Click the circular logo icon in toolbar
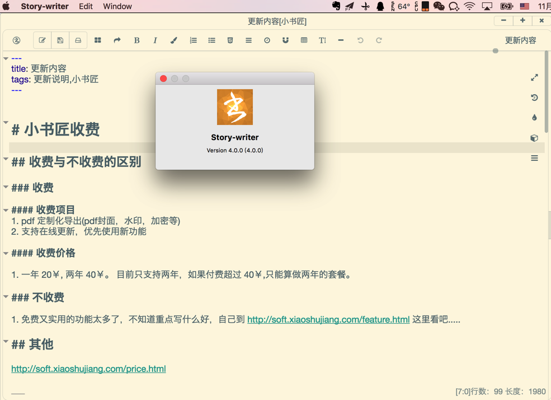 pyautogui.click(x=17, y=40)
